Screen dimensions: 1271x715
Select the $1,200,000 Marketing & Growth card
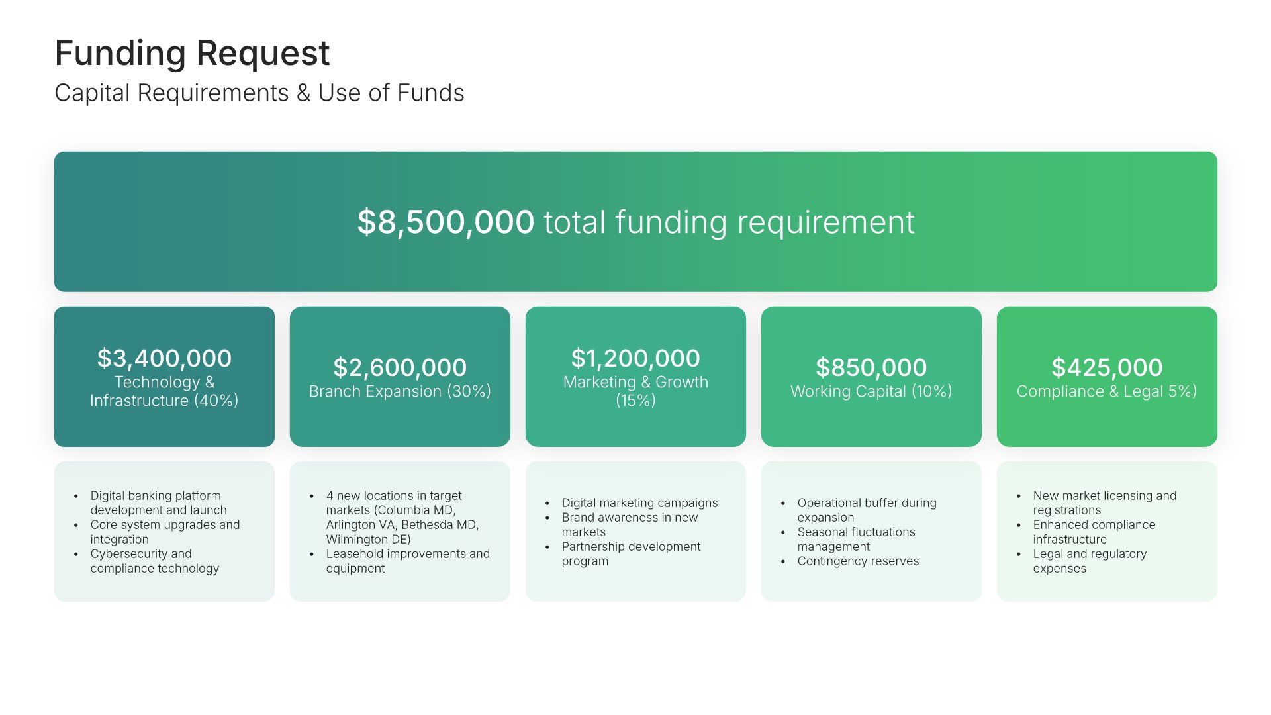635,376
